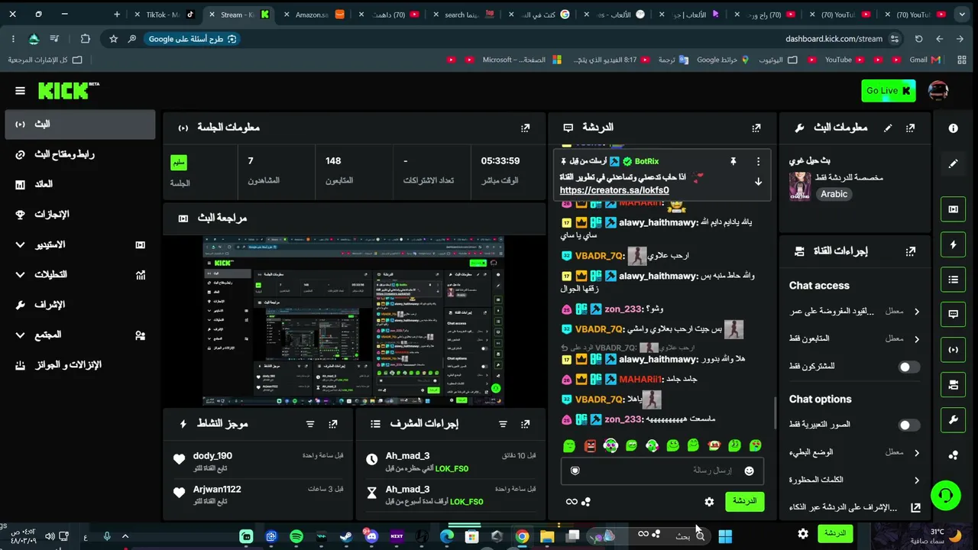Unpin the BotRix pinned message
978x550 pixels.
[733, 162]
